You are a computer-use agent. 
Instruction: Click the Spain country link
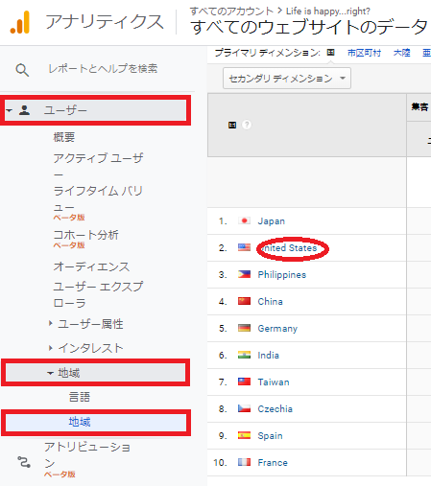[x=270, y=436]
